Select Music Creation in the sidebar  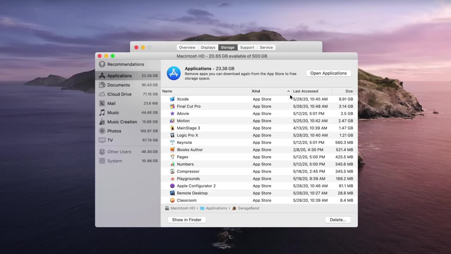128,122
